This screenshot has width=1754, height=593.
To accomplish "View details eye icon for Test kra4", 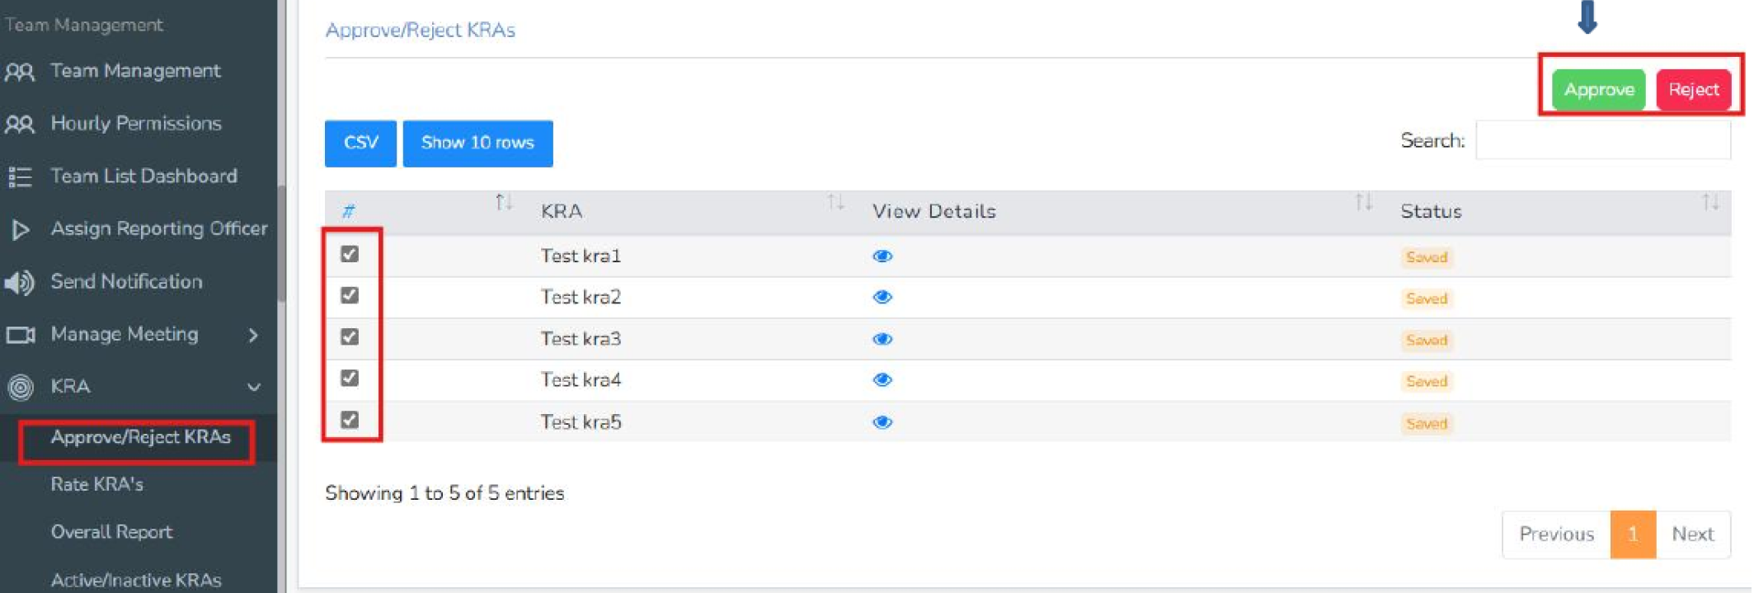I will 882,380.
